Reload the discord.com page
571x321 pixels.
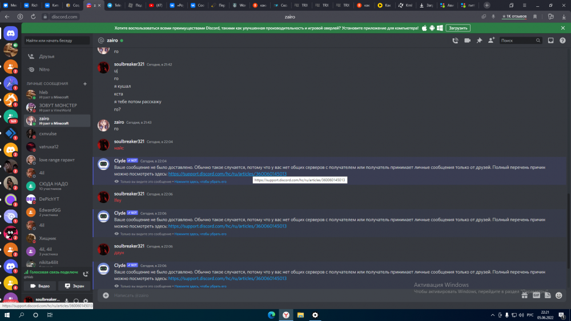click(33, 17)
